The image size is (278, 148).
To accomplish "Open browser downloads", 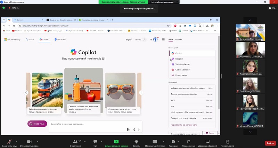I will pos(207,26).
